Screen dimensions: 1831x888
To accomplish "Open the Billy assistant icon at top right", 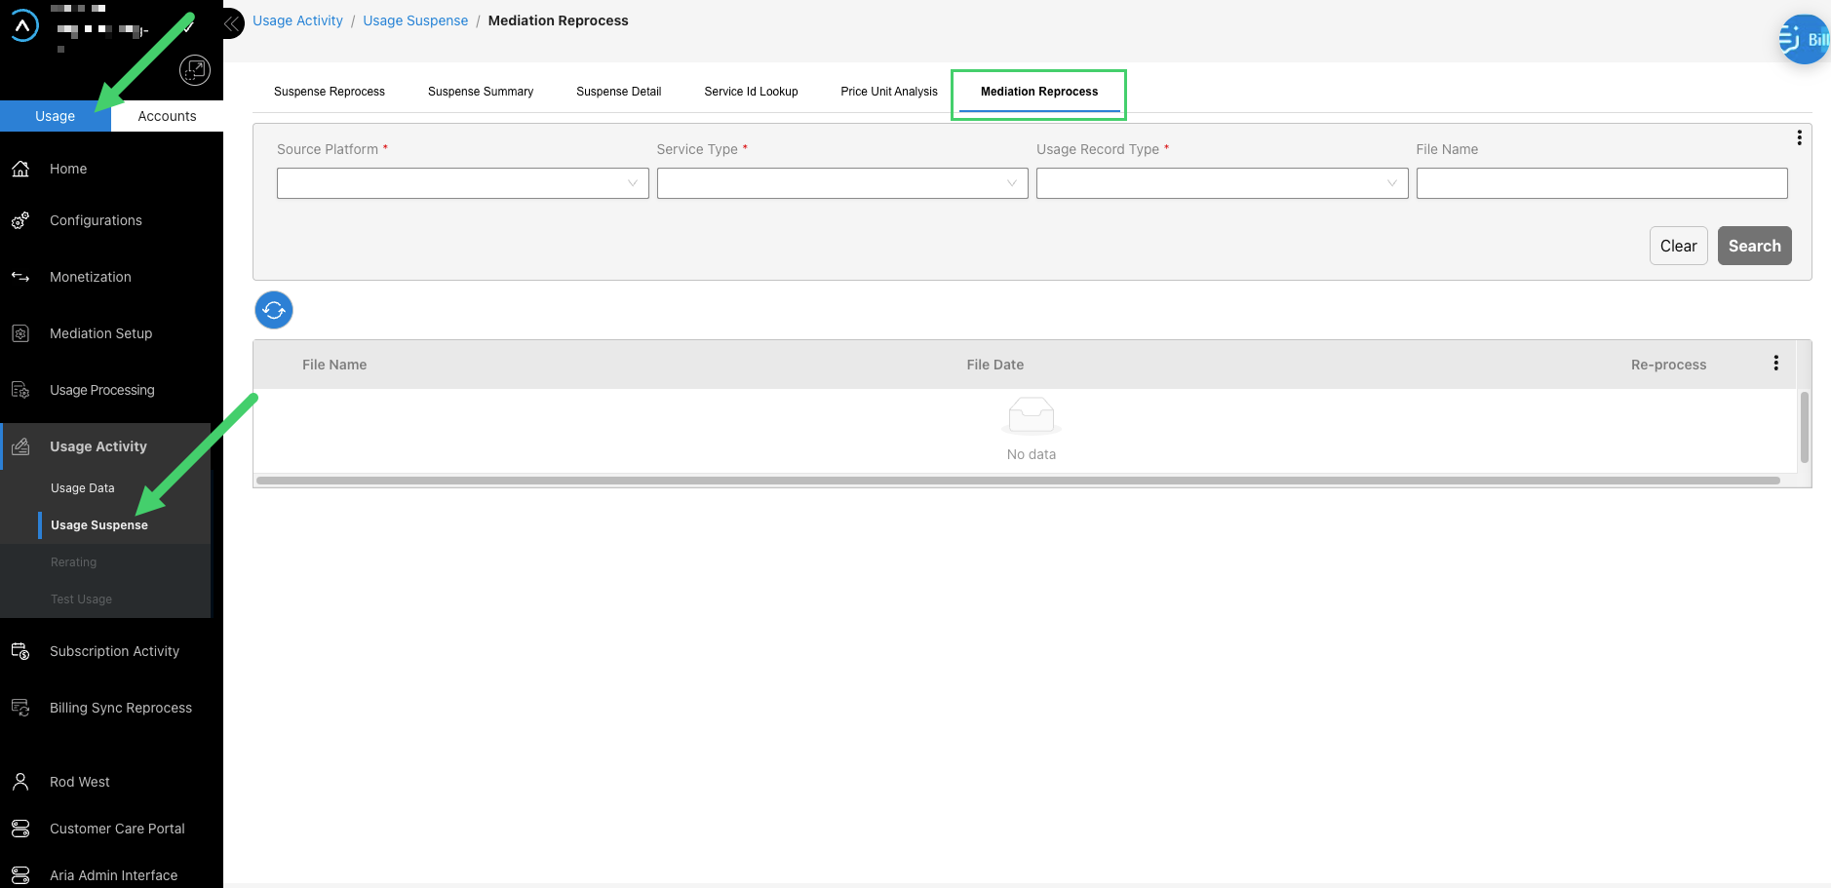I will [x=1804, y=39].
